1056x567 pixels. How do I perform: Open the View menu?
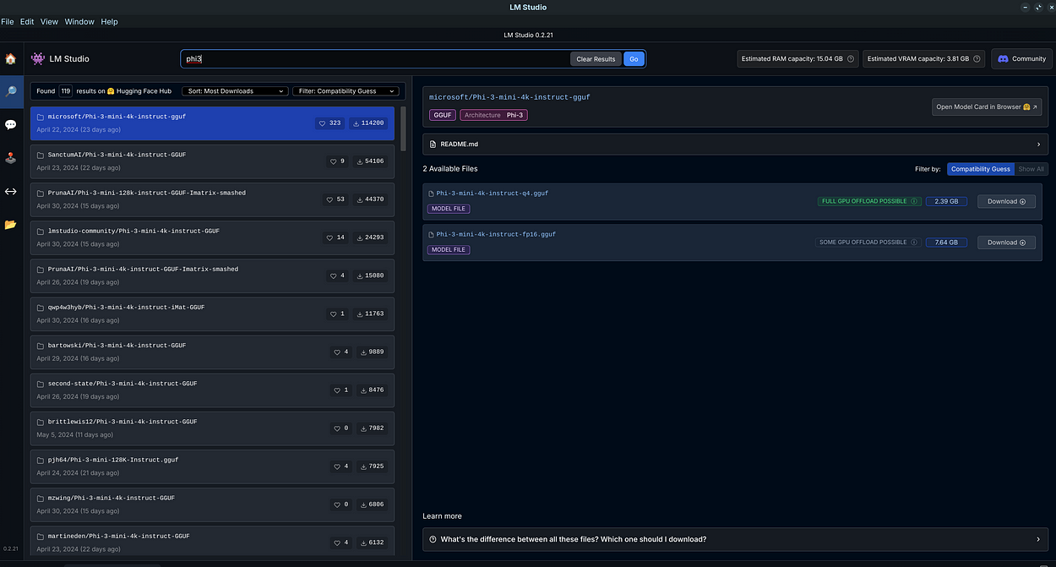[49, 21]
